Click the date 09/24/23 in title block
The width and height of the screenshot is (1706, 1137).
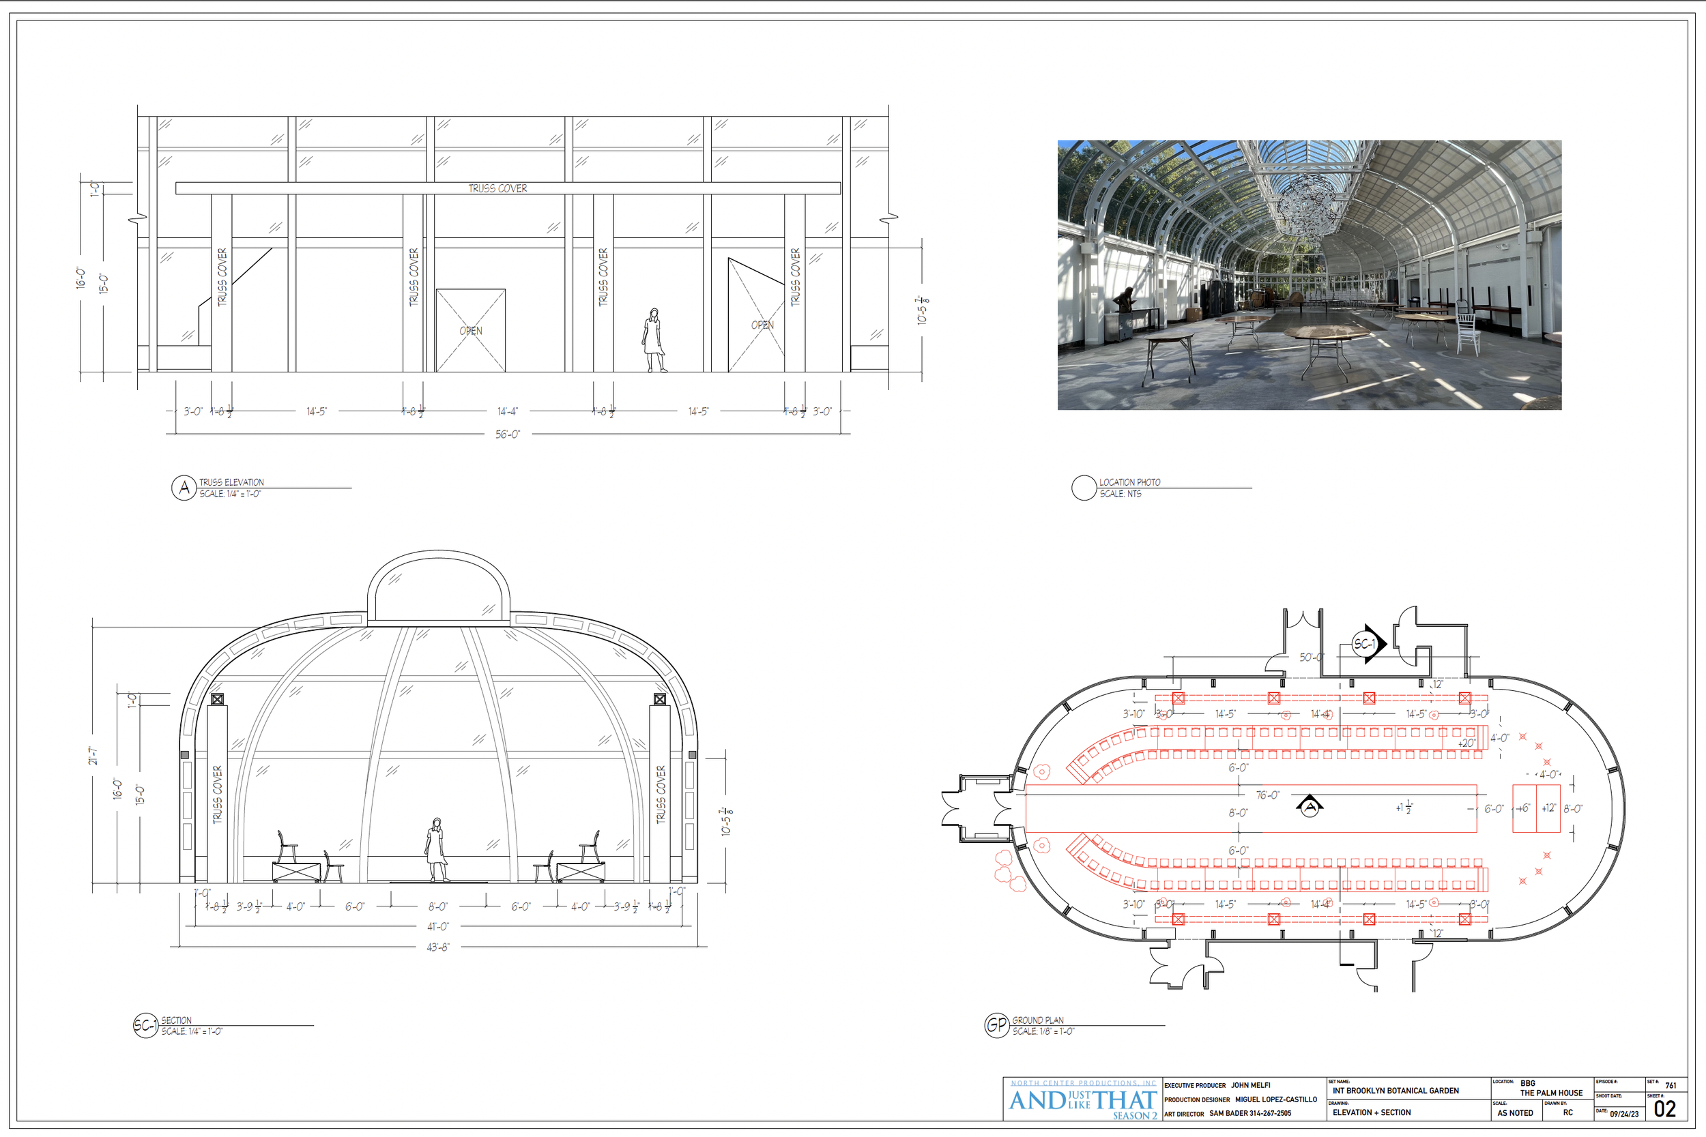[x=1624, y=1114]
